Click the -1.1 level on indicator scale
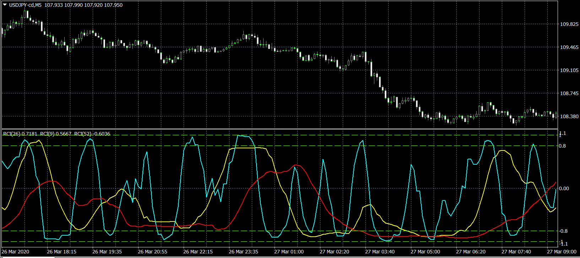The image size is (580, 258). pyautogui.click(x=563, y=243)
